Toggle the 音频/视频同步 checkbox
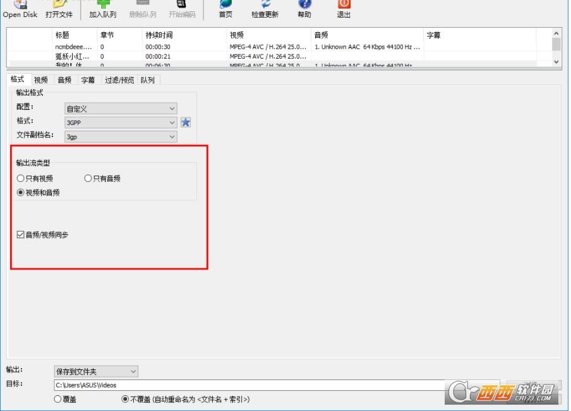The image size is (571, 411). coord(20,235)
